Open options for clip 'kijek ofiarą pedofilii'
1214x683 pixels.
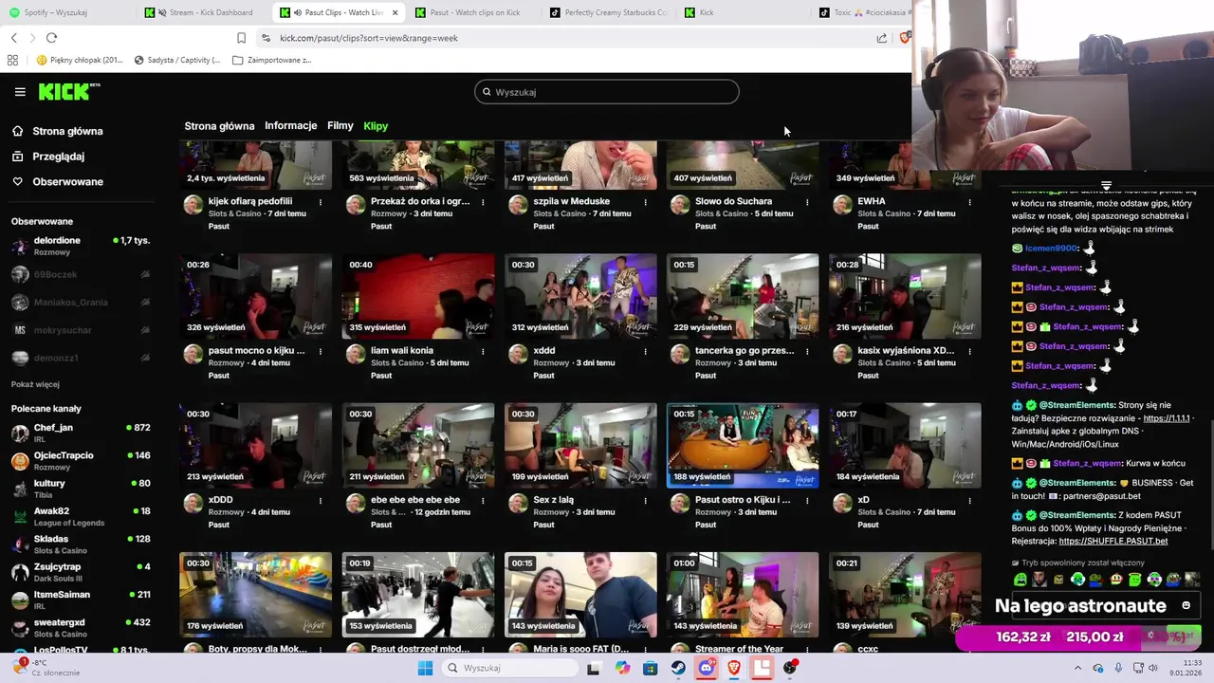[x=321, y=202]
